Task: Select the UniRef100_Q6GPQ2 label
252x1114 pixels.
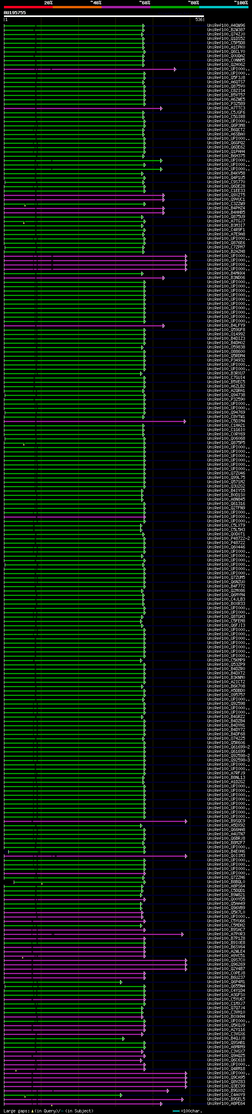Action: click(x=226, y=143)
